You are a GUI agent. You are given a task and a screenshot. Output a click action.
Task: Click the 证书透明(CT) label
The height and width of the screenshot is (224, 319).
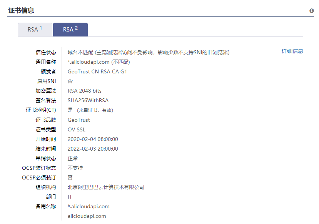41,110
